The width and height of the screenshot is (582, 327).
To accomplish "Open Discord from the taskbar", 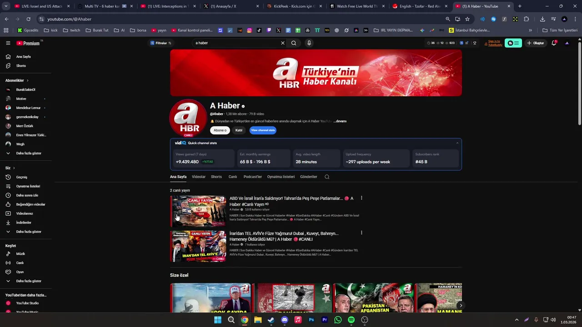I will click(x=285, y=320).
